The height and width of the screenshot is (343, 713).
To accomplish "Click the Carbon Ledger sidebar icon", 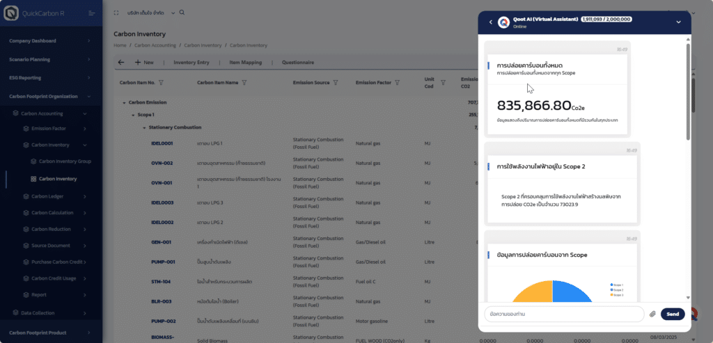I will pos(26,197).
